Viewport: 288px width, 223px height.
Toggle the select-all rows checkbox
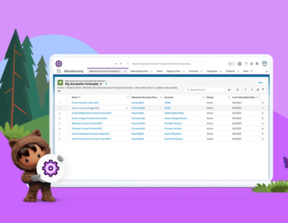pyautogui.click(x=68, y=97)
